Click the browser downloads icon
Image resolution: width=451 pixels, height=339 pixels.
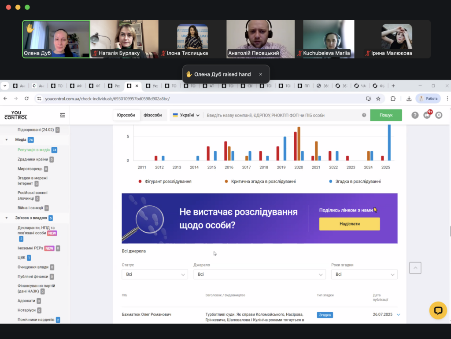click(409, 98)
